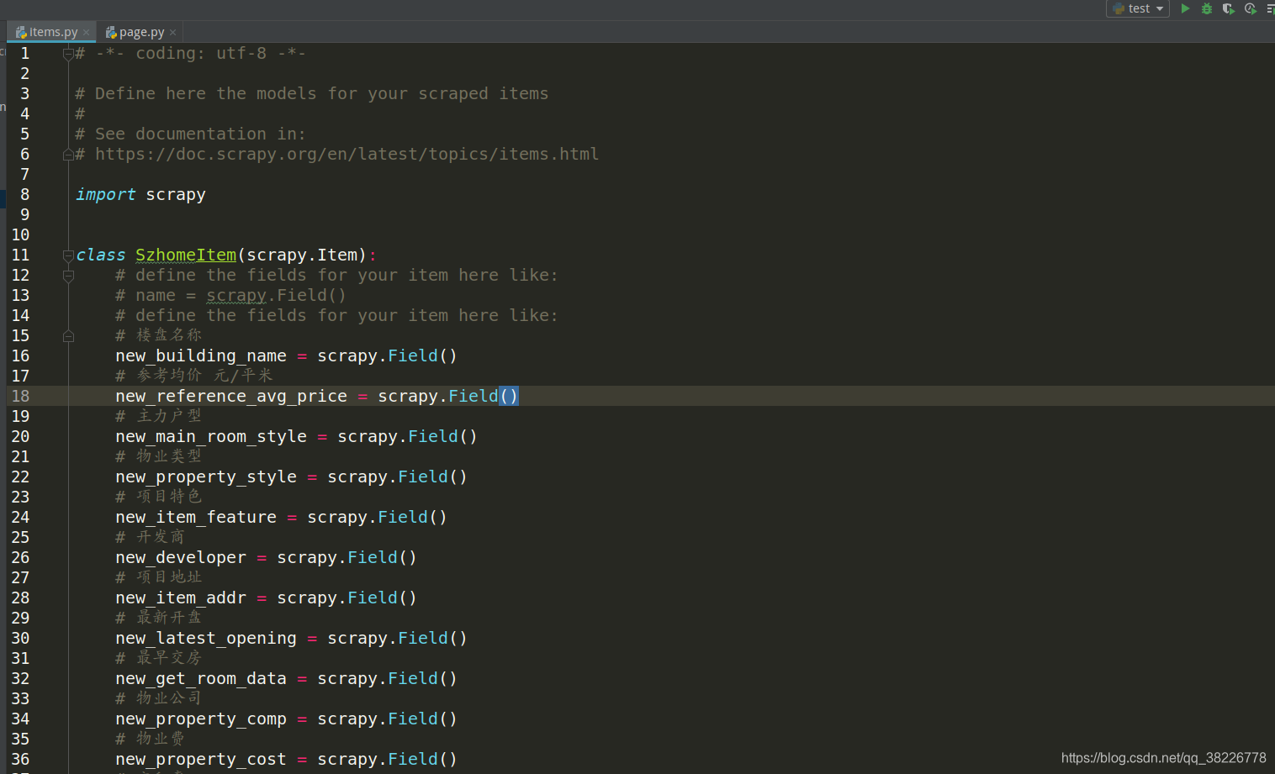Viewport: 1275px width, 774px height.
Task: Collapse the comment block fold marker at line 1
Action: pyautogui.click(x=68, y=54)
